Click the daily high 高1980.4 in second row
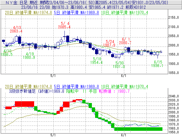The width and height of the screenshot is (182, 139). [x=78, y=7]
